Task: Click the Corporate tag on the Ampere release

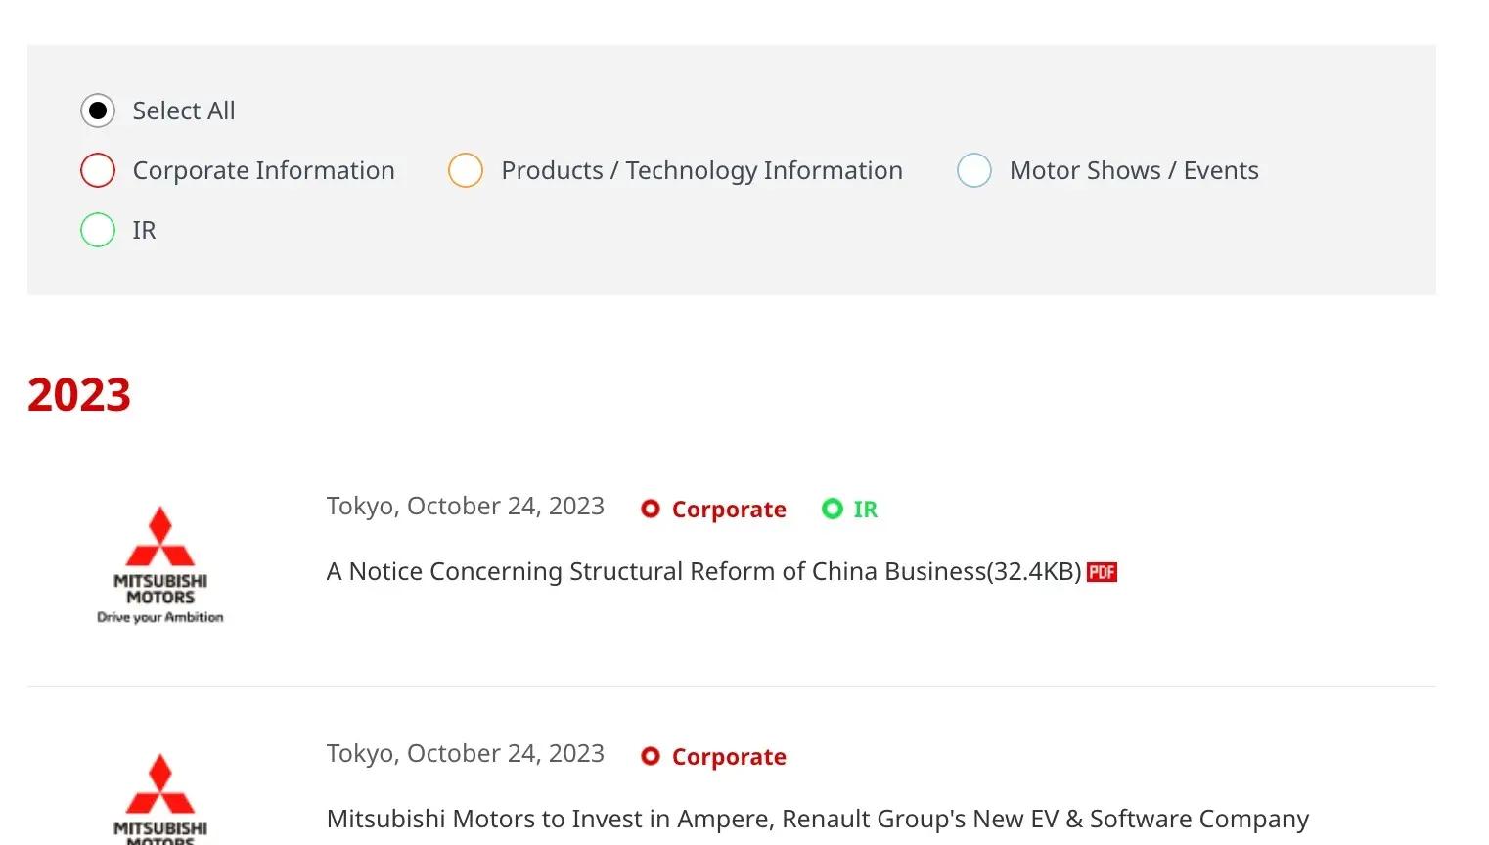Action: tap(713, 756)
